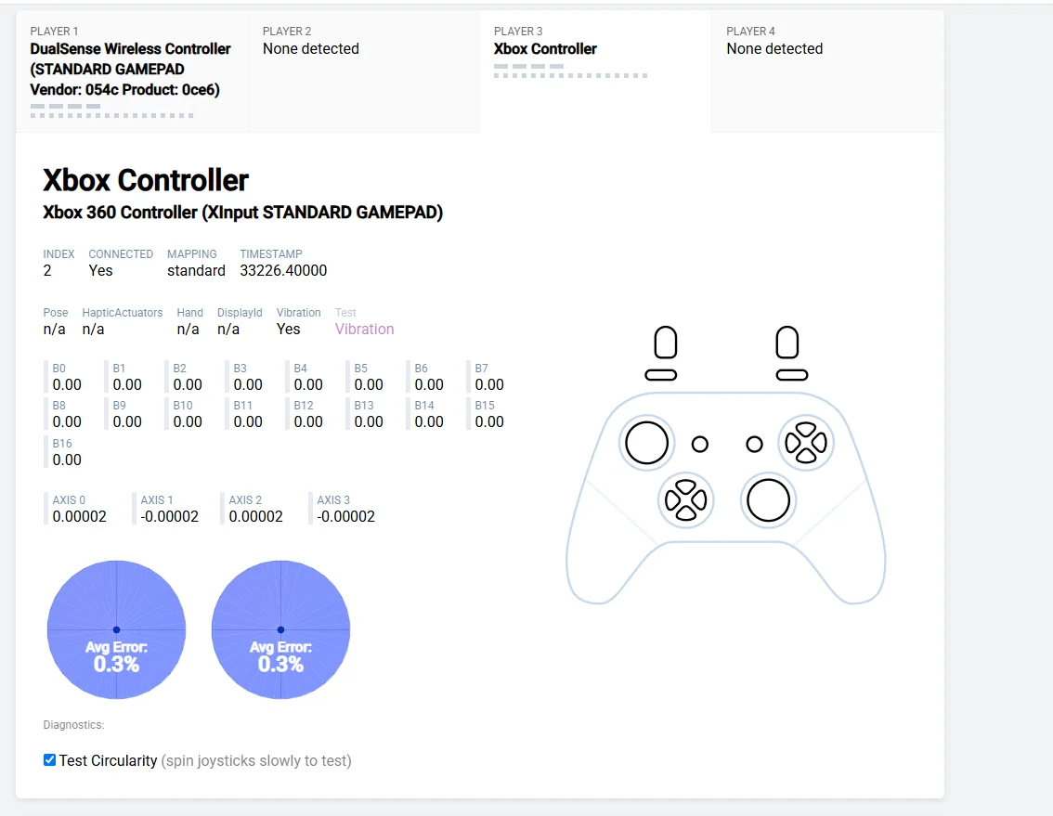Click the small back button on controller
The image size is (1053, 816).
[x=700, y=444]
